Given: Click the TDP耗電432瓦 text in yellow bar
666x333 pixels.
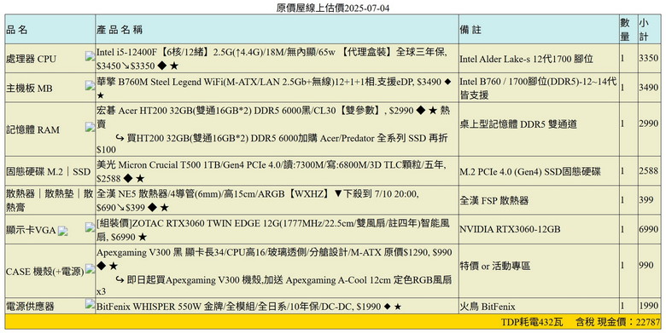Looking at the screenshot, I should coord(532,323).
